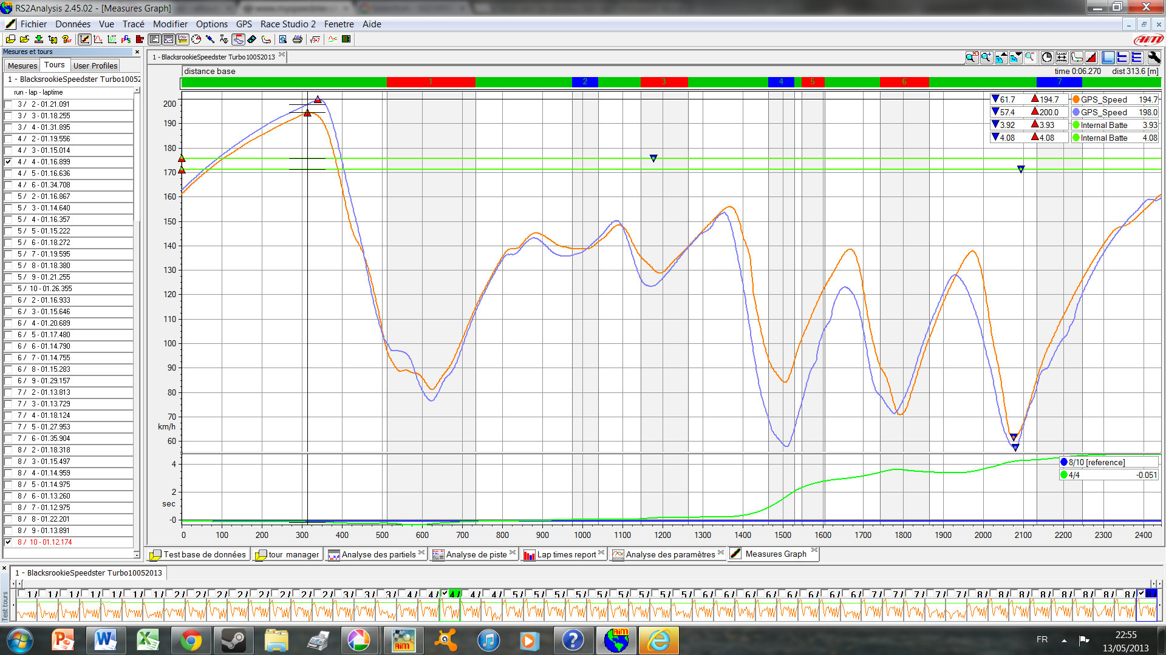Click the XY plot toolbar icon
The width and height of the screenshot is (1166, 655).
pyautogui.click(x=112, y=39)
